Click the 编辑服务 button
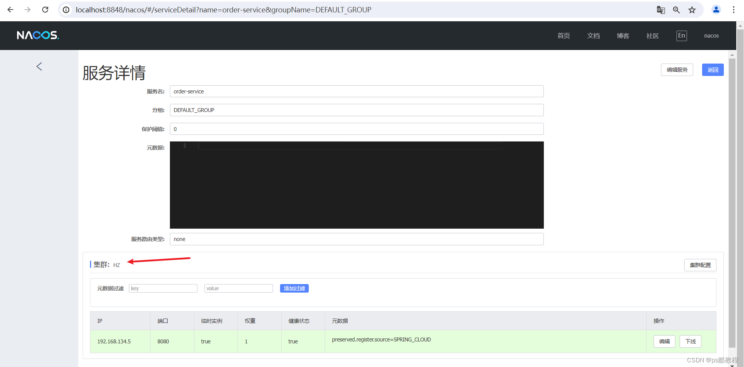Image resolution: width=744 pixels, height=367 pixels. 677,70
